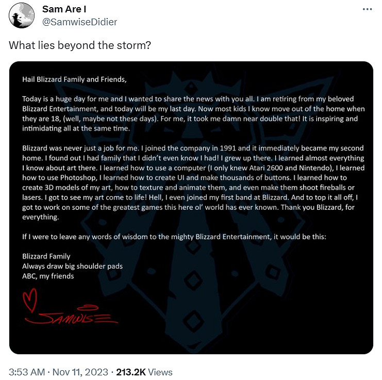Click the Sam Are I profile avatar
The width and height of the screenshot is (382, 380).
[x=22, y=15]
